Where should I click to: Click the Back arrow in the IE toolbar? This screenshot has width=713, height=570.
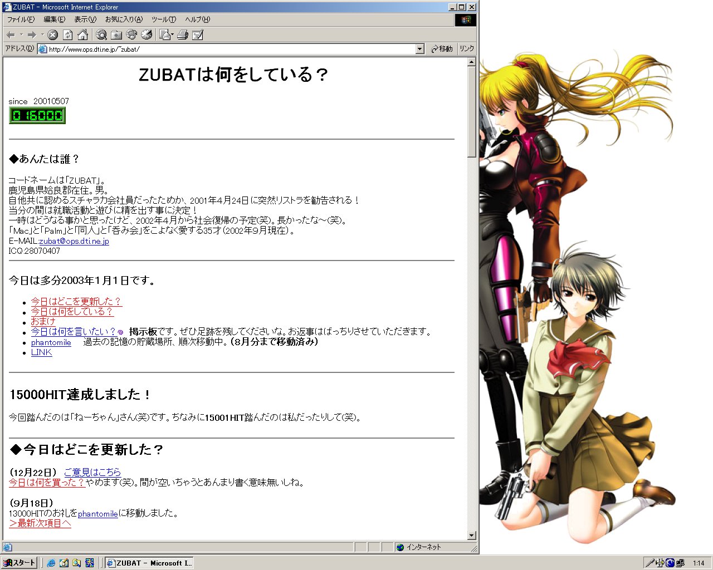coord(11,35)
